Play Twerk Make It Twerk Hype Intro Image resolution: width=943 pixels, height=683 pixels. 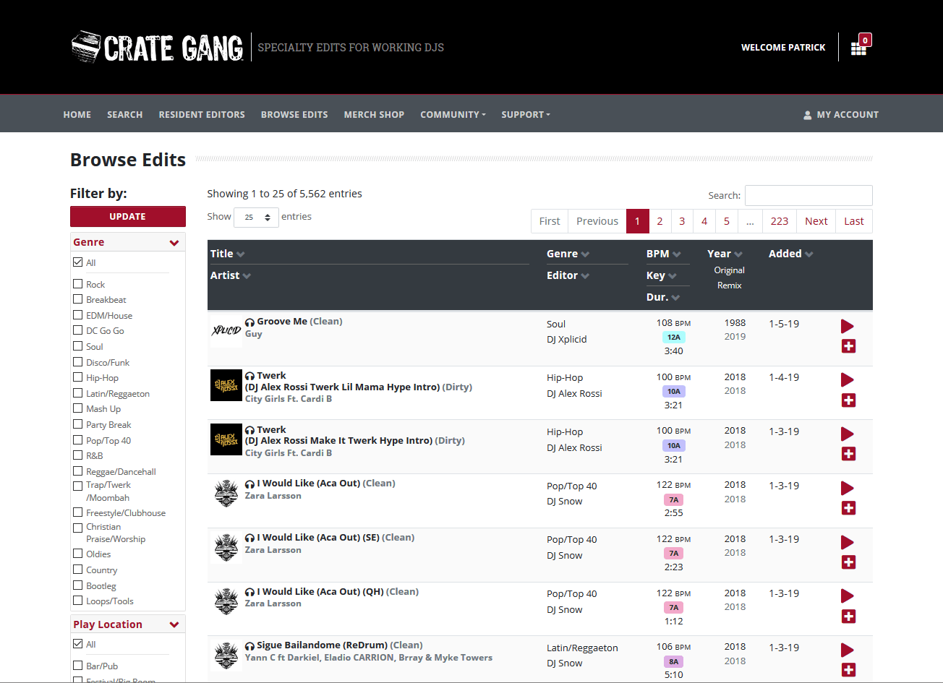point(848,434)
